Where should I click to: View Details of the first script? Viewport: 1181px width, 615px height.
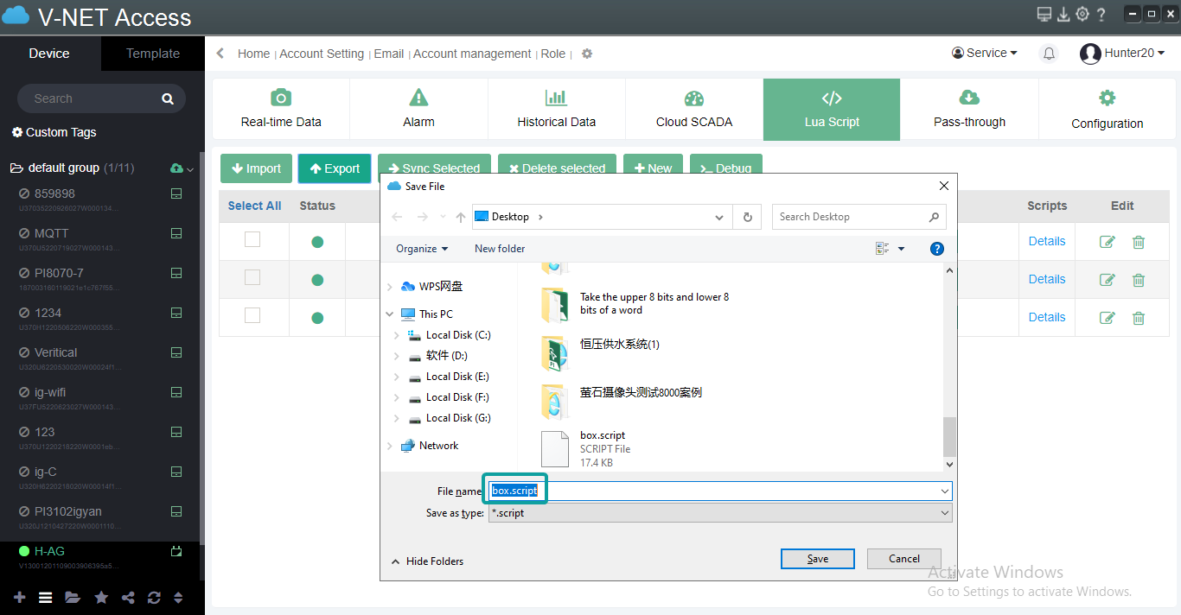(1046, 240)
